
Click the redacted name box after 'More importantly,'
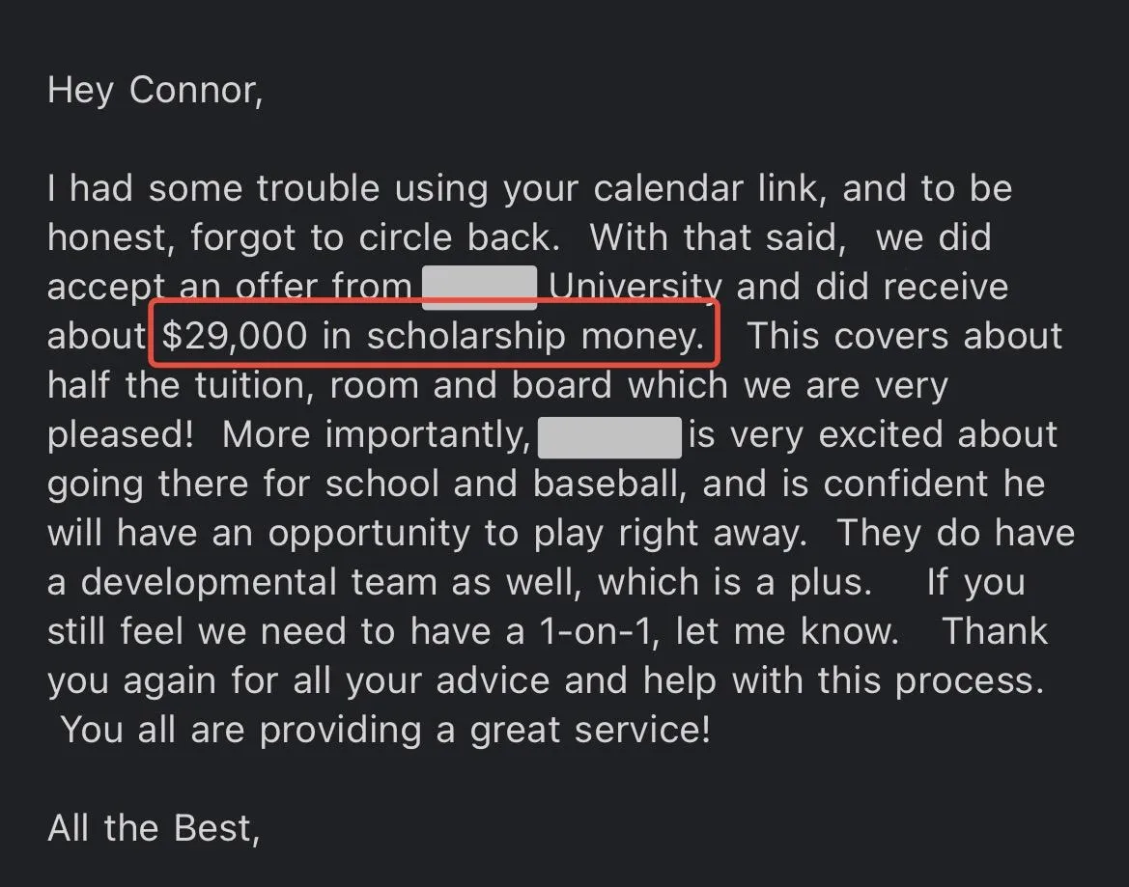(609, 436)
